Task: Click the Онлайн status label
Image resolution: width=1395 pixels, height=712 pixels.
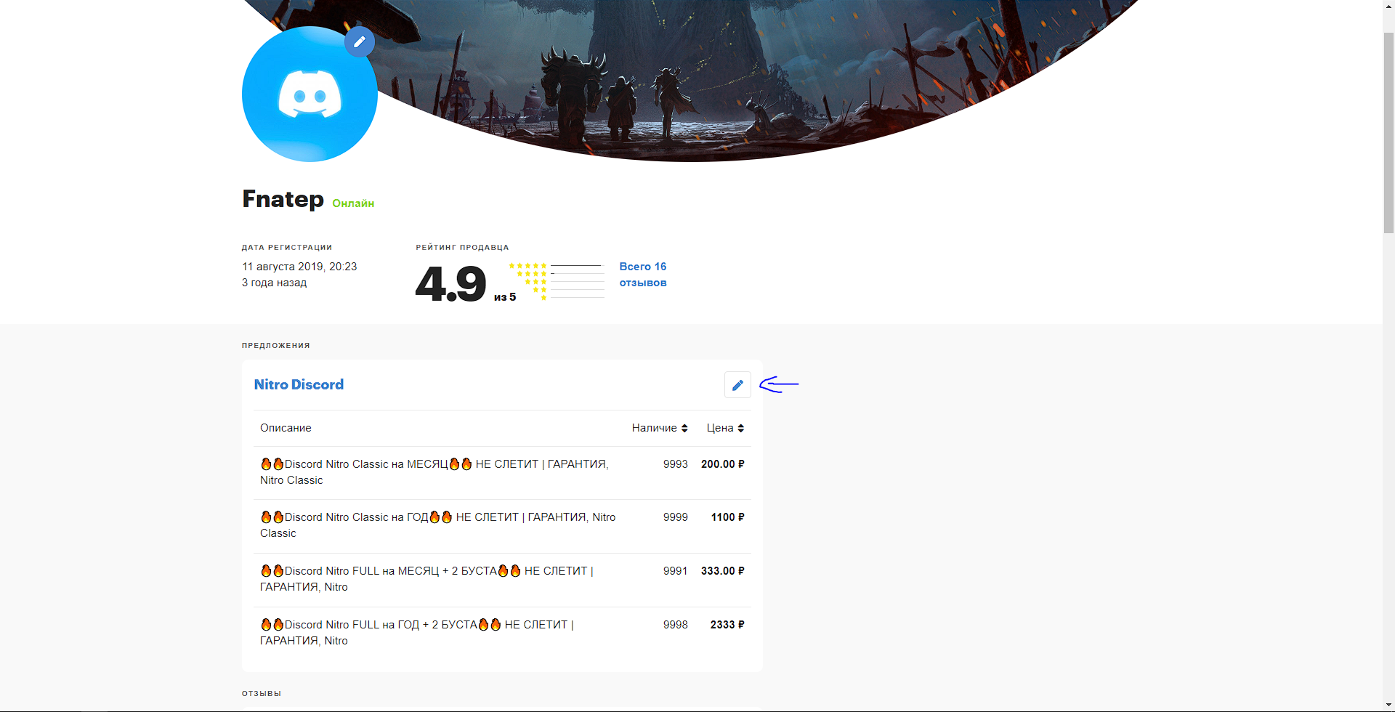Action: 353,203
